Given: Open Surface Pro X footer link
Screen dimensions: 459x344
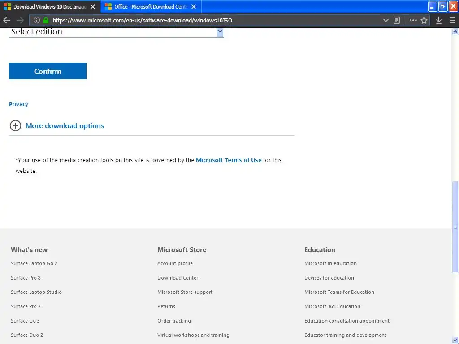Looking at the screenshot, I should (x=26, y=306).
